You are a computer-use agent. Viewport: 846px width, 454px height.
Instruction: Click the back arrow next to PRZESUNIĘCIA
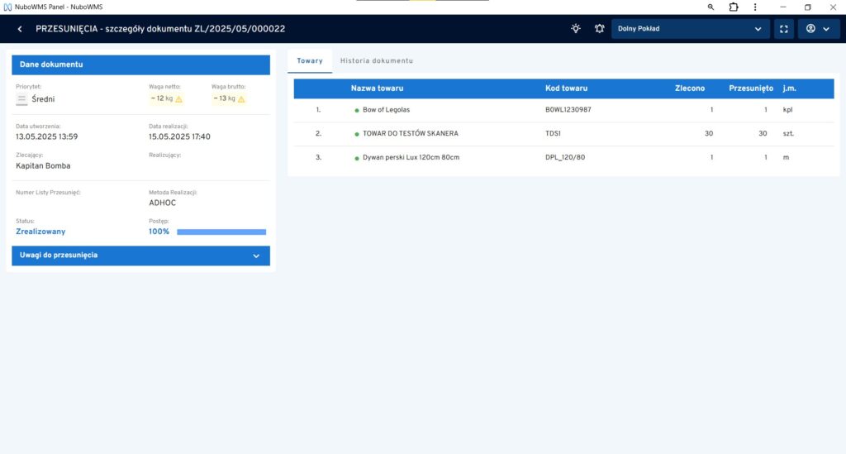(20, 29)
